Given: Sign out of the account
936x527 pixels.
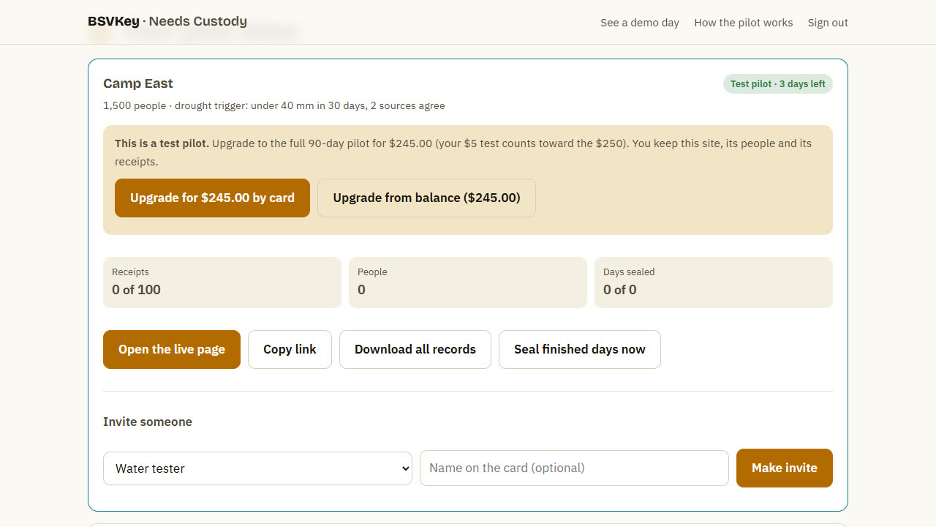Looking at the screenshot, I should click(828, 23).
